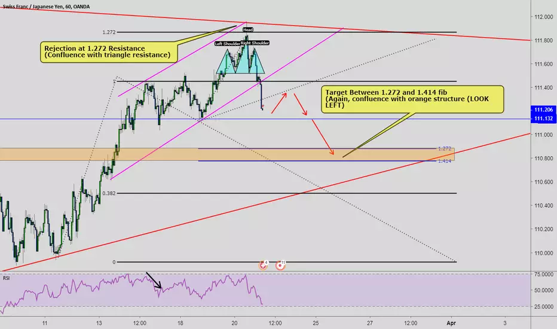This screenshot has width=557, height=329.
Task: Click the '11' date on time axis
Action: [44, 323]
